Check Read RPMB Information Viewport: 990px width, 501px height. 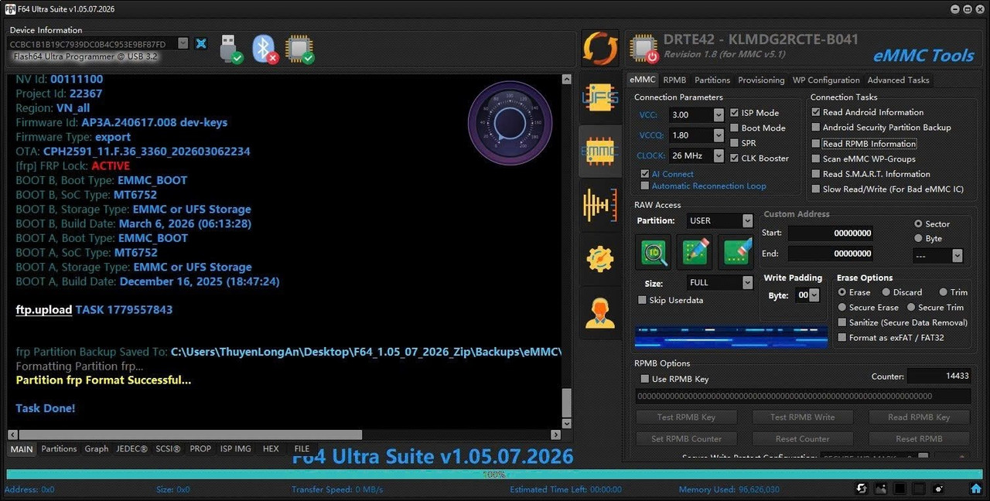click(815, 144)
